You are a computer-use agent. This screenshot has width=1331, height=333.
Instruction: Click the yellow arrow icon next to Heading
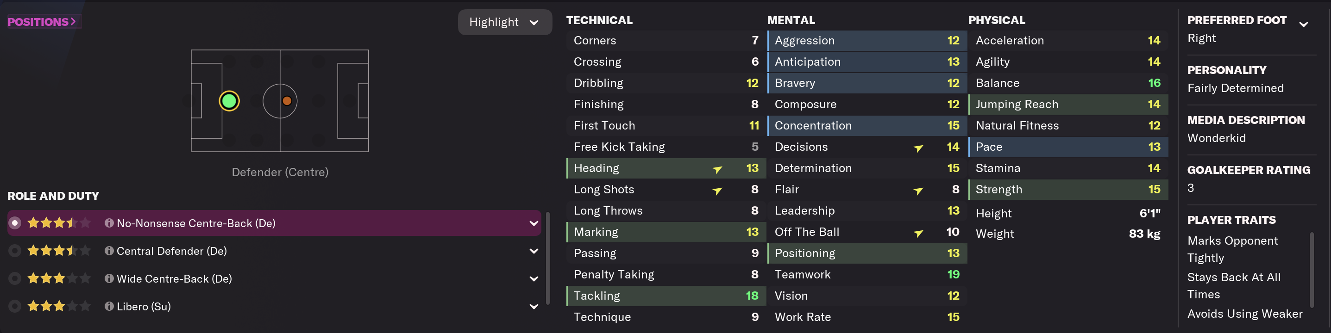coord(717,169)
